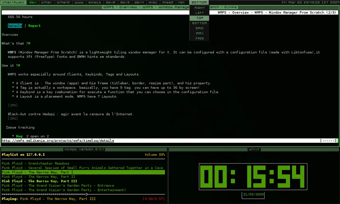Choose GRID layout from menu
The height and width of the screenshot is (204, 340).
click(x=199, y=28)
